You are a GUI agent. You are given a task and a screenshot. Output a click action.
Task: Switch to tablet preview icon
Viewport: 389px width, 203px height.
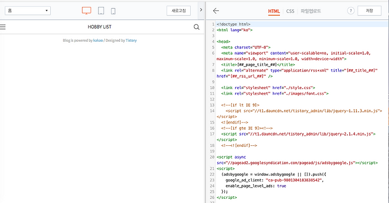click(x=101, y=11)
